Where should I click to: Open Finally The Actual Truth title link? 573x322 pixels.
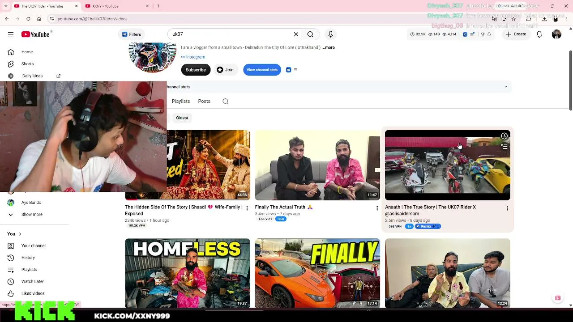click(x=284, y=207)
